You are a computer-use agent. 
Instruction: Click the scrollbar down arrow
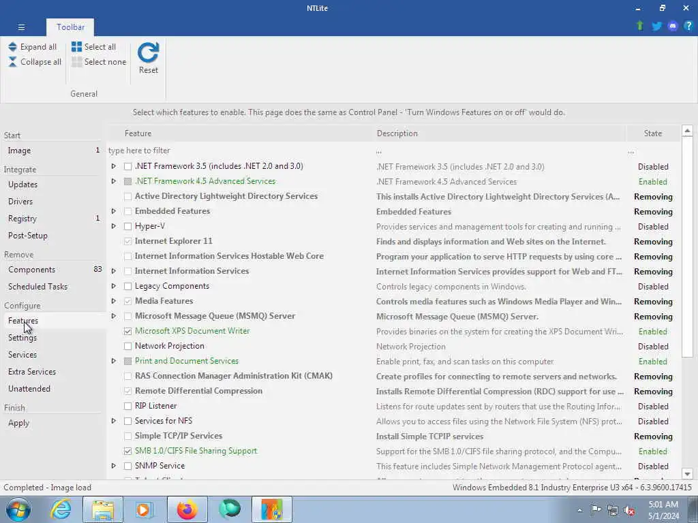pos(687,474)
